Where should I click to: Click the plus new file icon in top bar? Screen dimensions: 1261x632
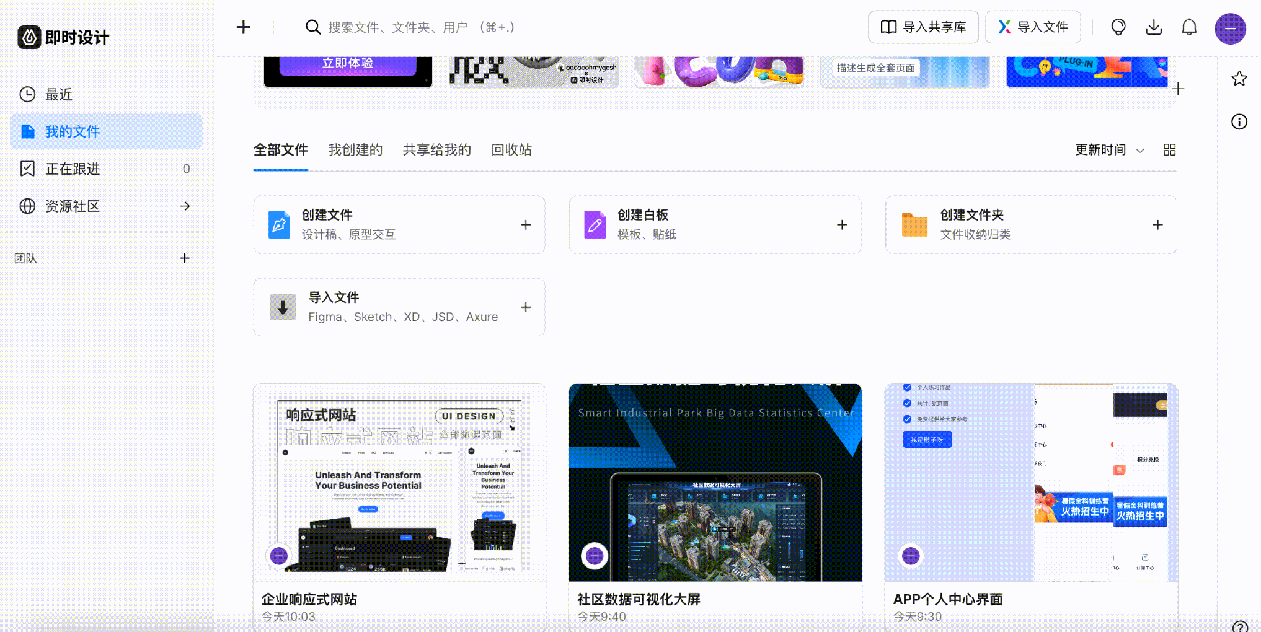(244, 27)
